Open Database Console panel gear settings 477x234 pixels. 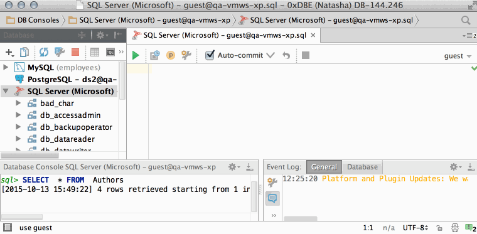(x=234, y=167)
